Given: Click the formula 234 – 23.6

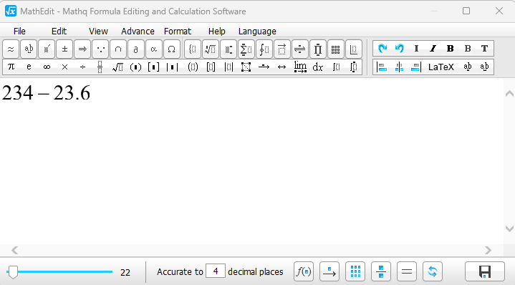Looking at the screenshot, I should point(46,92).
